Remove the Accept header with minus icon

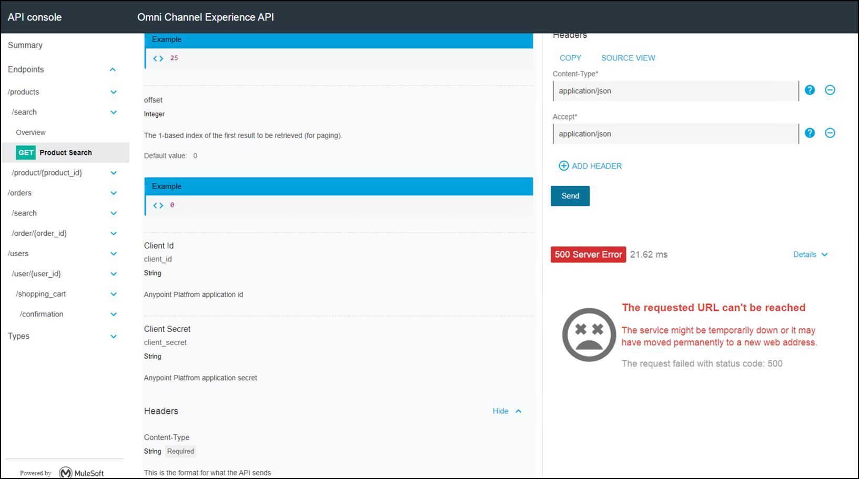(x=830, y=133)
